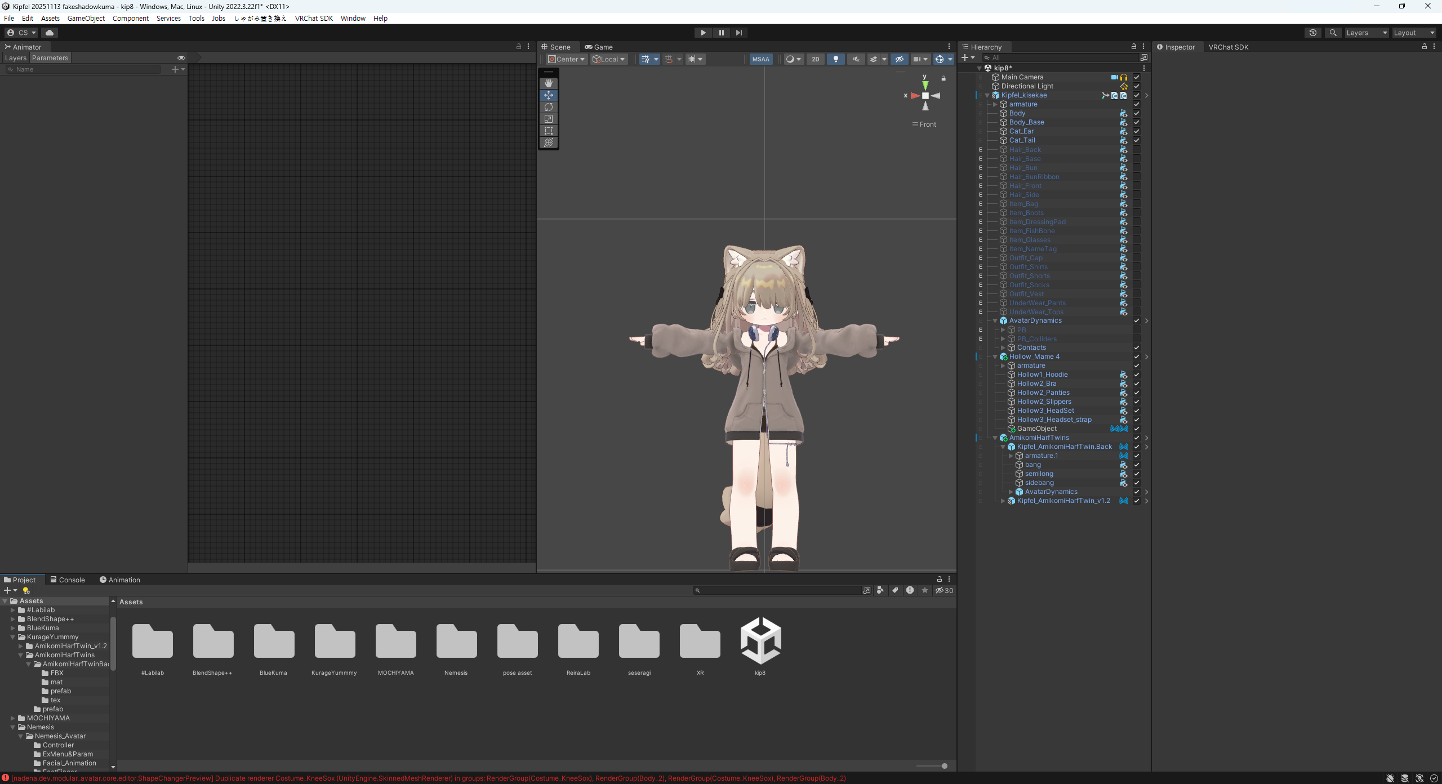This screenshot has height=784, width=1442.
Task: Select the Rect transform tool
Action: [x=548, y=131]
